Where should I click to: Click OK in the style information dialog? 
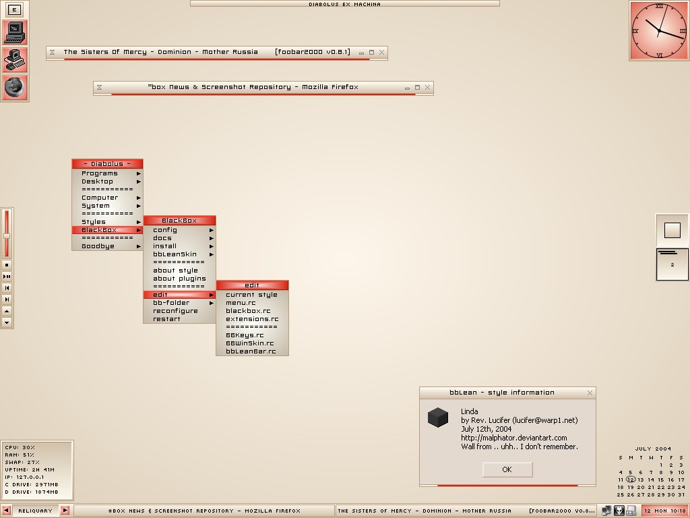coord(507,469)
